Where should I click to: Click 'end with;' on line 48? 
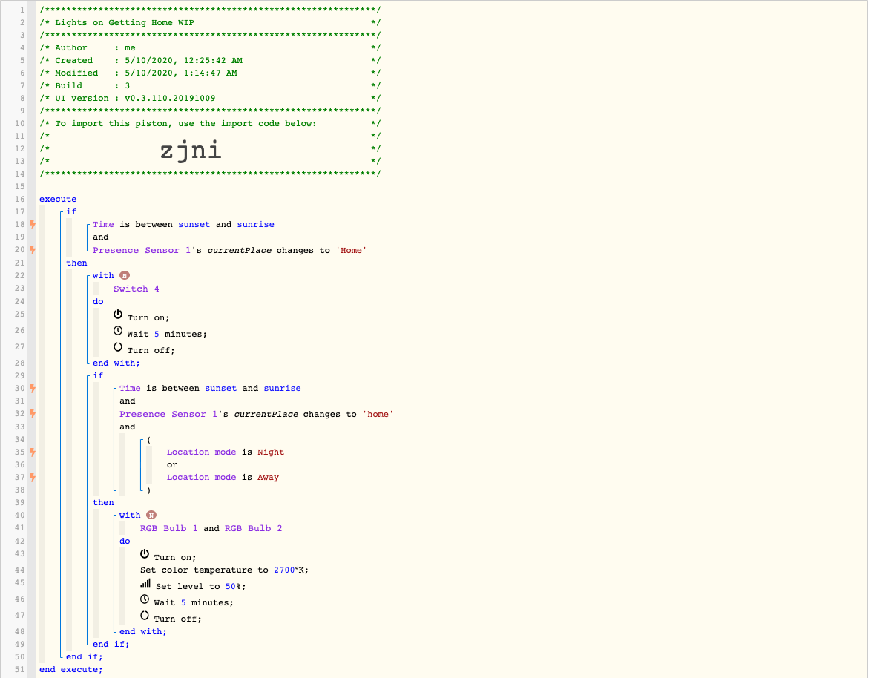point(143,631)
